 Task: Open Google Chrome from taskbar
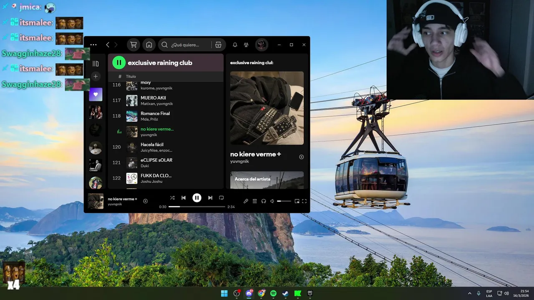coord(261,293)
